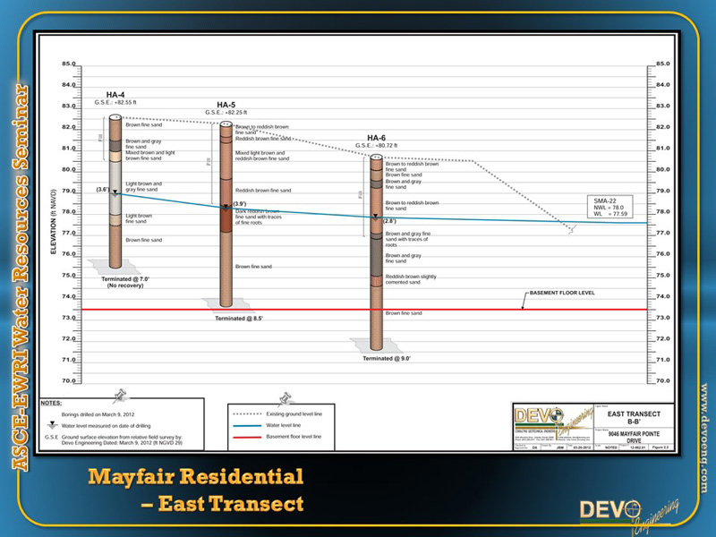716x537 pixels.
Task: Click the EAST TRANSECT B-B' title block text
Action: tap(634, 420)
